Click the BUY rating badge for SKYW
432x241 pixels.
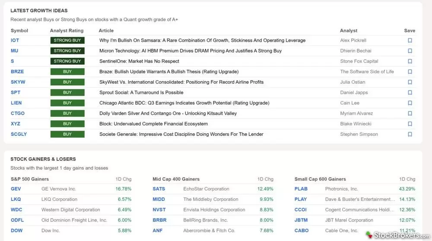click(x=67, y=82)
